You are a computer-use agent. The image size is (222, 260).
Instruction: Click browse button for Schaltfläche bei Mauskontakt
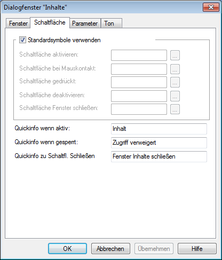(x=175, y=69)
